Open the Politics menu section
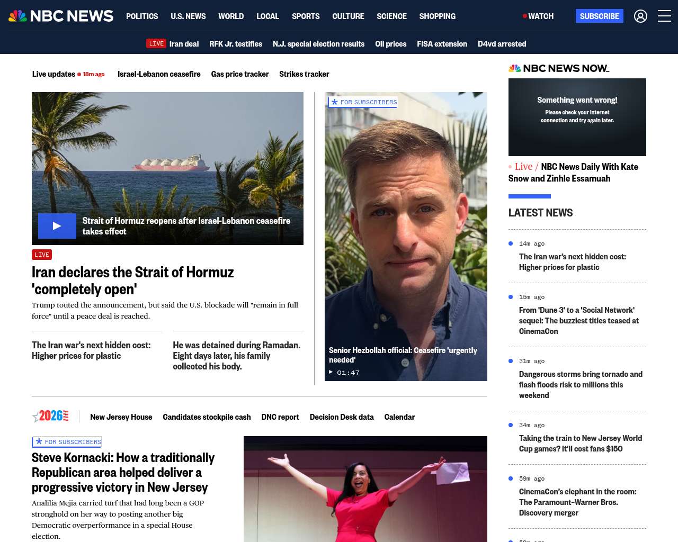The image size is (678, 542). click(x=142, y=16)
